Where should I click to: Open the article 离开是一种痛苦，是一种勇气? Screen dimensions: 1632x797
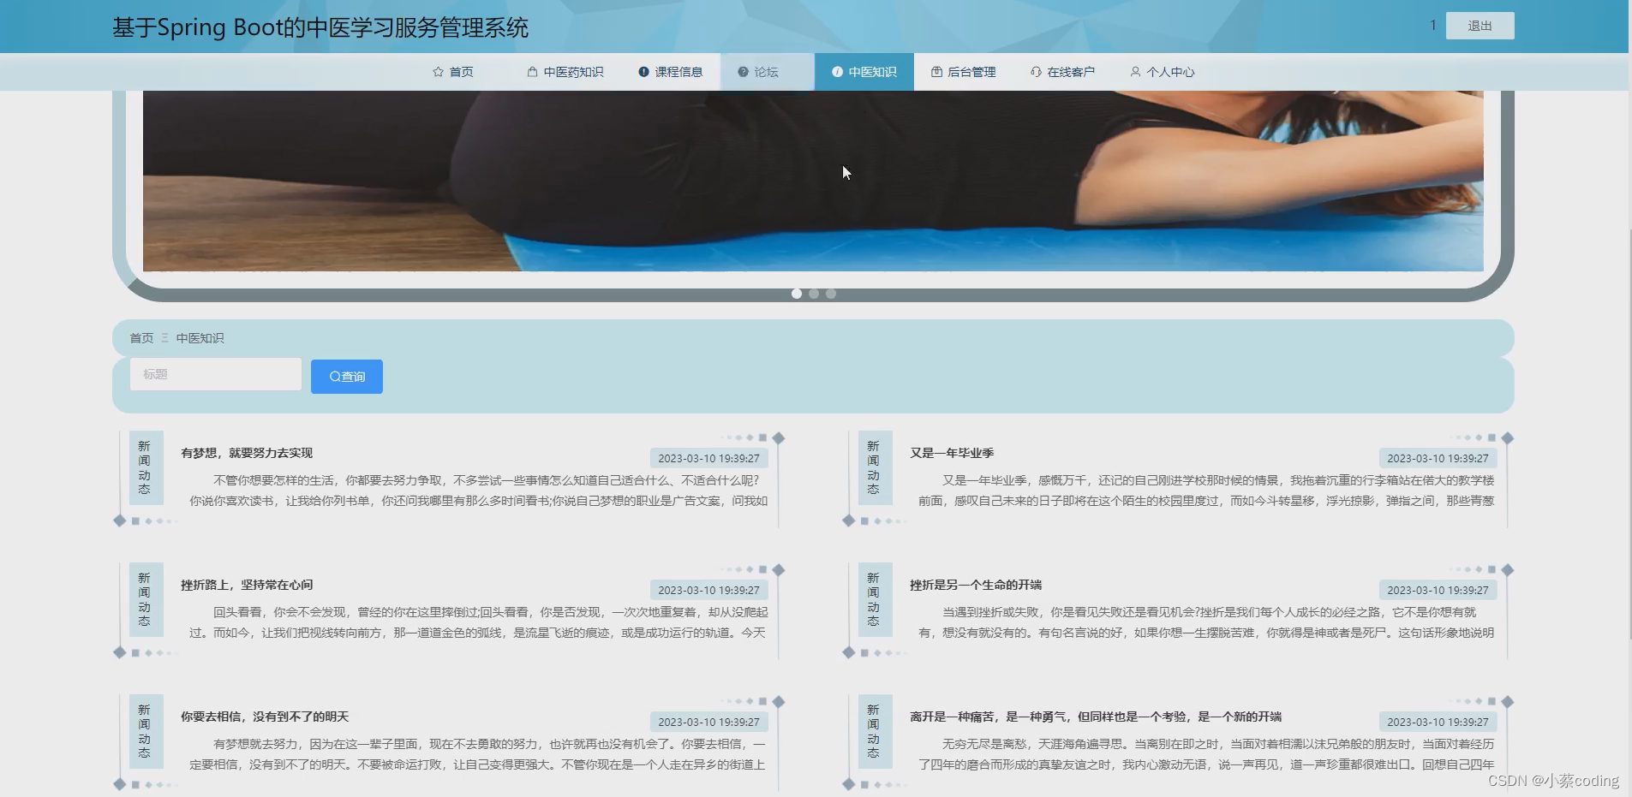pos(1096,717)
